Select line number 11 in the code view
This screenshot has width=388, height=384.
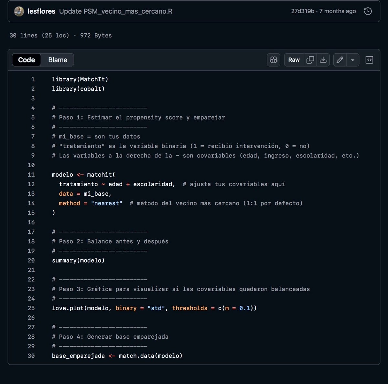31,174
